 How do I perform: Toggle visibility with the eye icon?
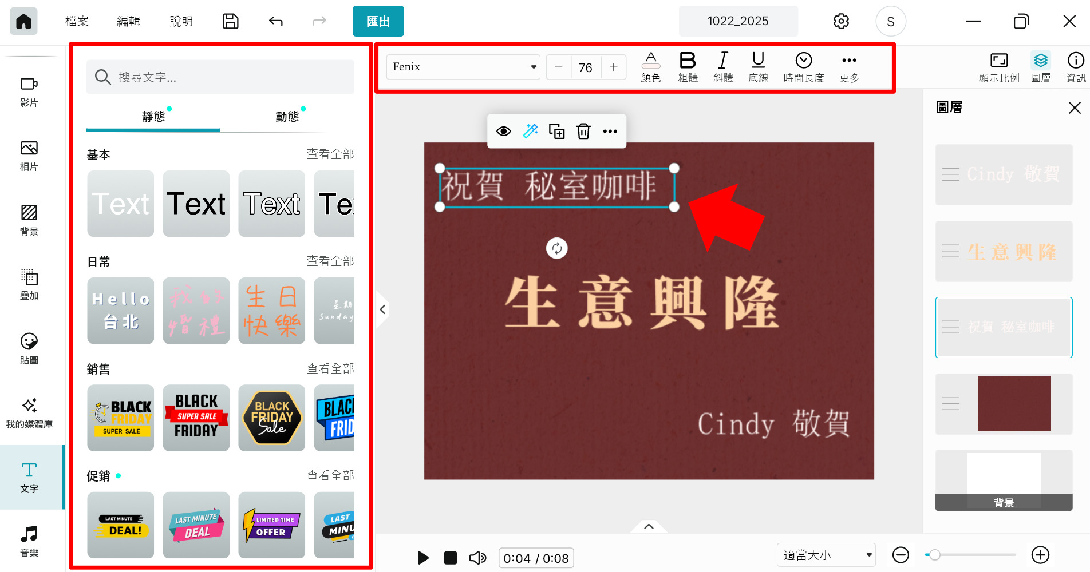coord(504,131)
